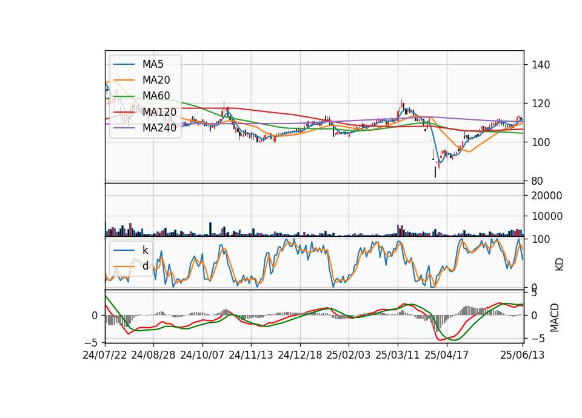Screen dimensions: 582x418
Task: Click the orange MA20 legend line sample
Action: [x=124, y=80]
